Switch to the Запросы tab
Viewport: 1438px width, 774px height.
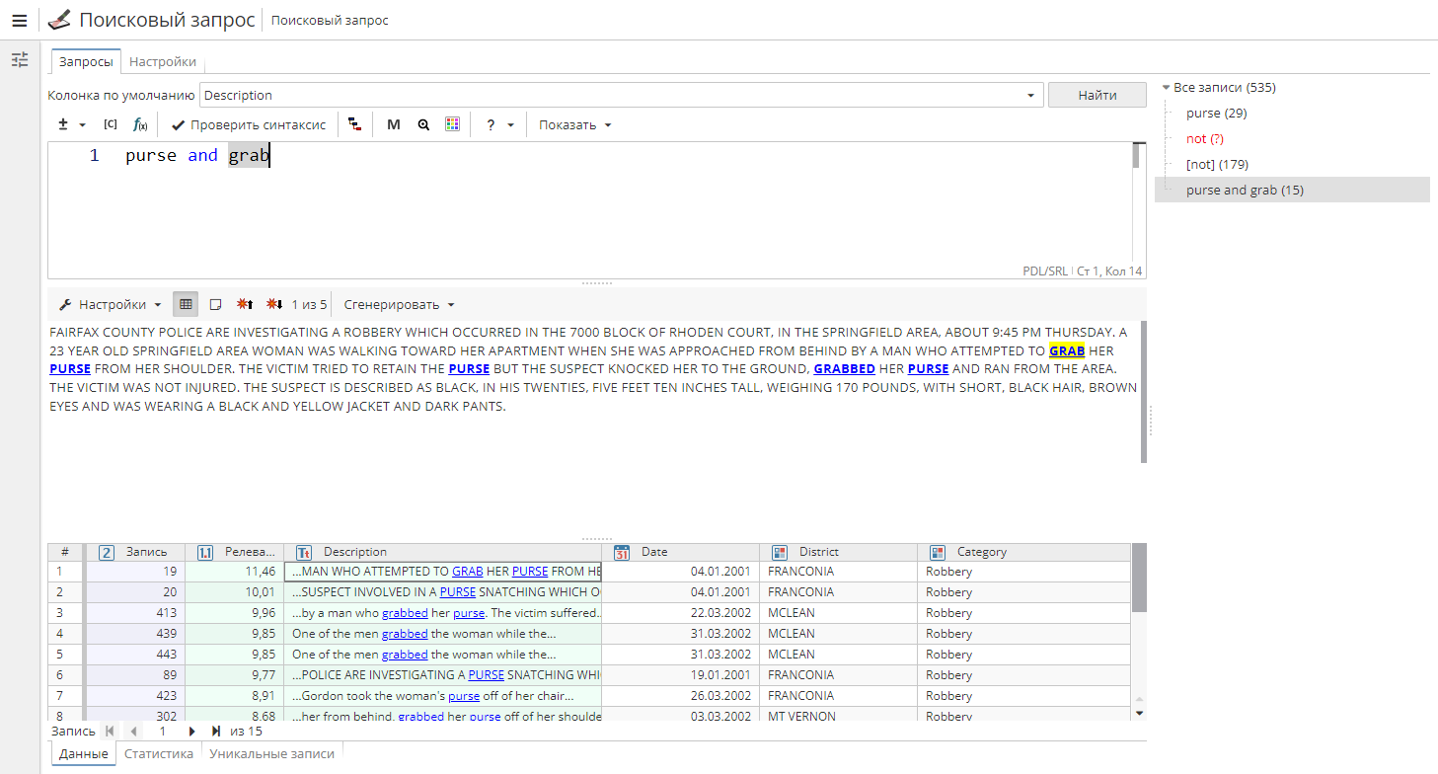[x=86, y=61]
